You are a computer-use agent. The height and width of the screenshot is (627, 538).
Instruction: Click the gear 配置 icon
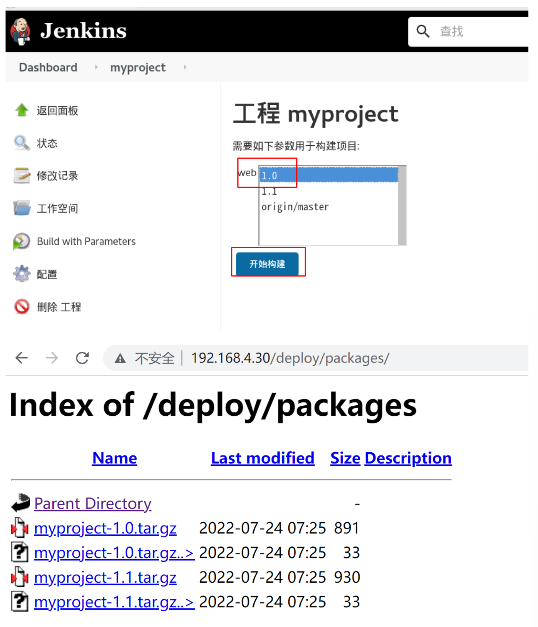pos(22,274)
